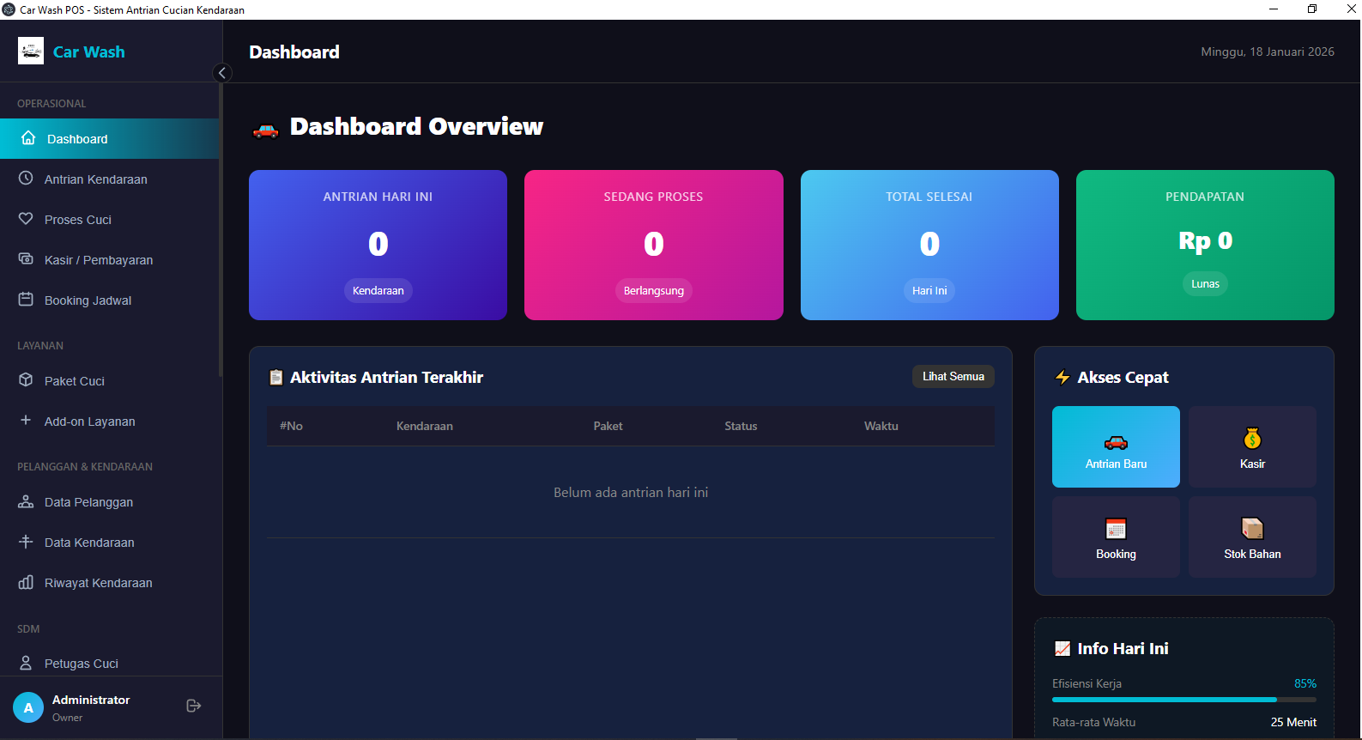Open the Proses Cuci menu item

tap(78, 220)
